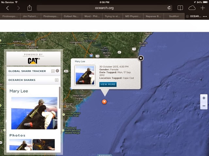The width and height of the screenshot is (209, 156).
Task: Open the share sheet icon
Action: coord(29,8)
